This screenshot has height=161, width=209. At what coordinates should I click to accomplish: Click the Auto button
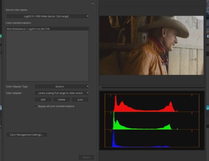[80, 99]
